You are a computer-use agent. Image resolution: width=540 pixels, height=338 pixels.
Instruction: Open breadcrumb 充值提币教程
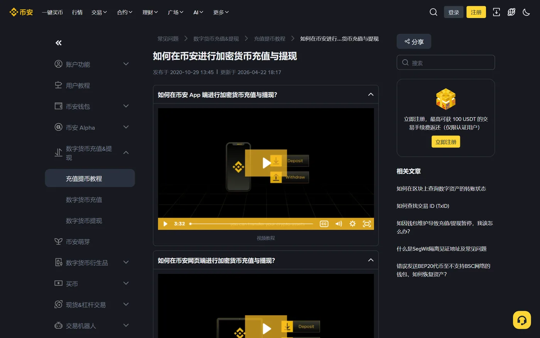click(270, 39)
